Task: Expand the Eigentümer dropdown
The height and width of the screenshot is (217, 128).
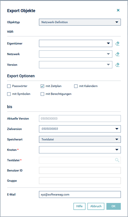Action: (75, 43)
